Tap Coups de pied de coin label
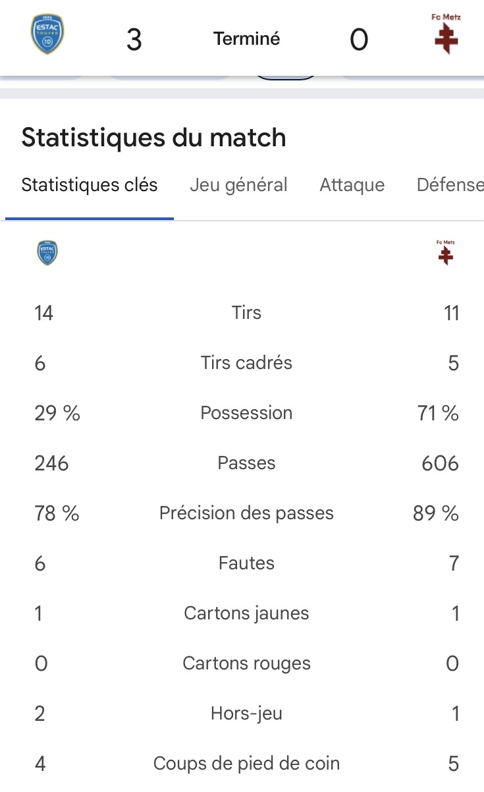This screenshot has width=484, height=792. pos(247,763)
